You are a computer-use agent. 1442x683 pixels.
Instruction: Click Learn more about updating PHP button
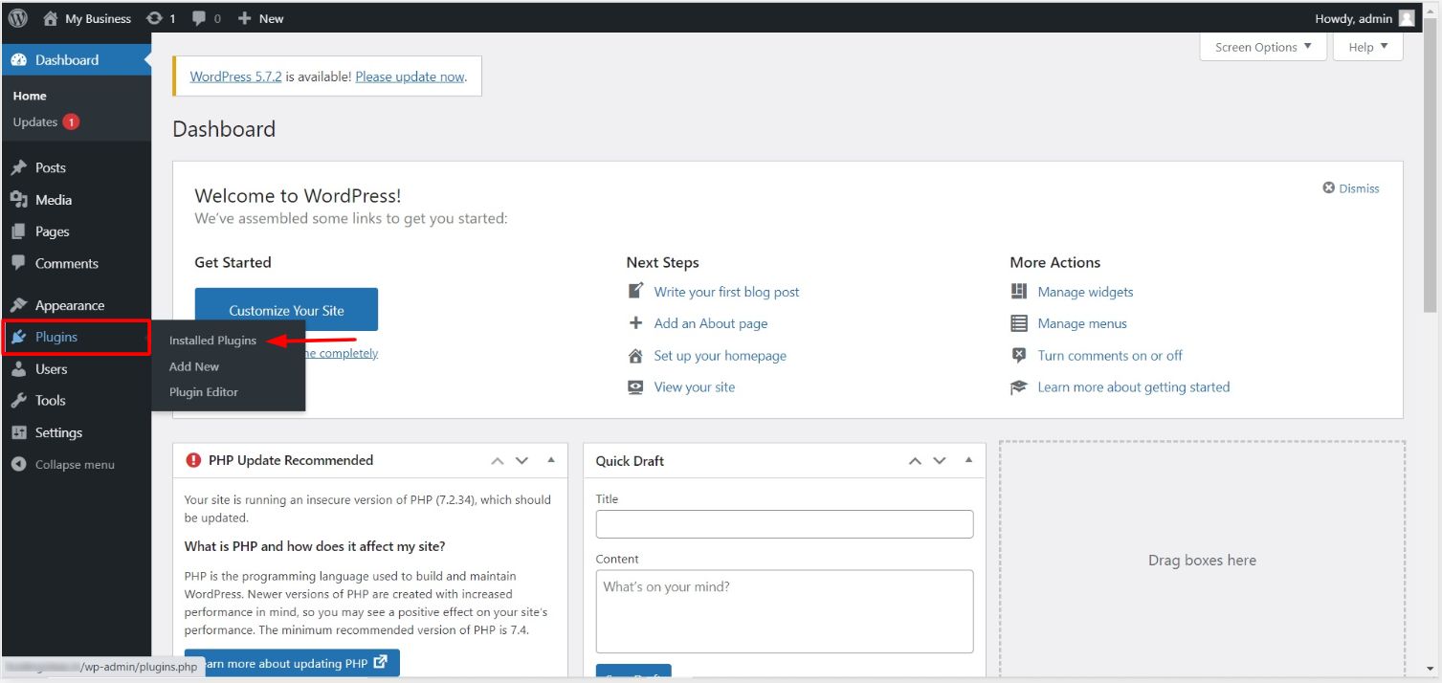click(292, 663)
